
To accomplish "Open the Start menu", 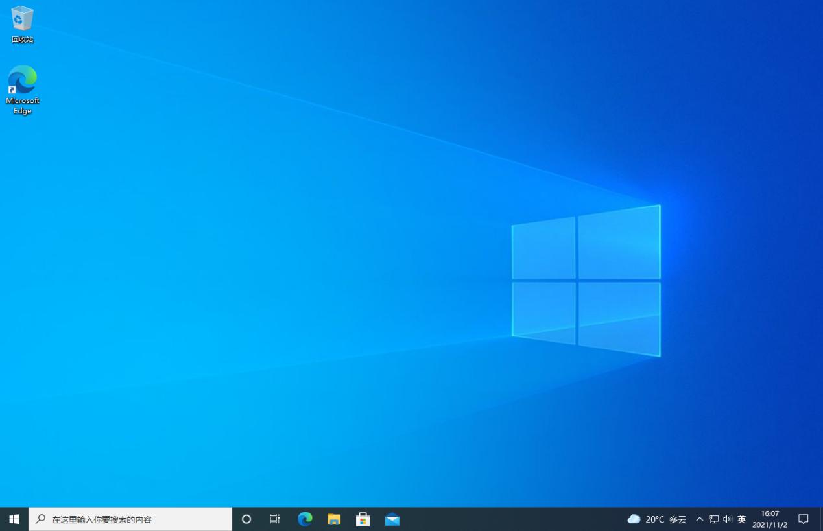I will (14, 519).
